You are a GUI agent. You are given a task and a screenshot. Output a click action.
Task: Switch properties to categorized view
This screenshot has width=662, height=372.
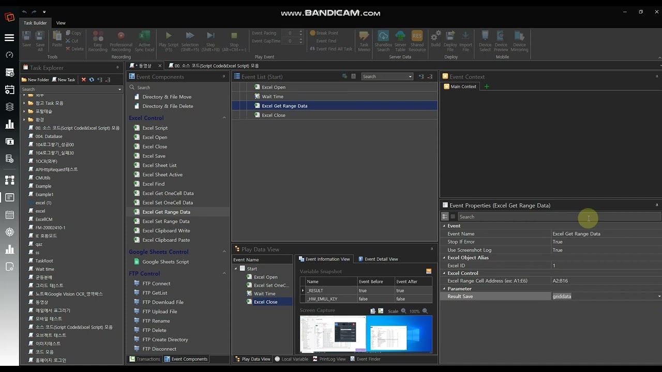445,216
